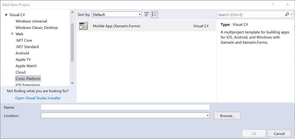The image size is (295, 139).
Task: Click tree scrollbar up arrow
Action: pos(72,12)
